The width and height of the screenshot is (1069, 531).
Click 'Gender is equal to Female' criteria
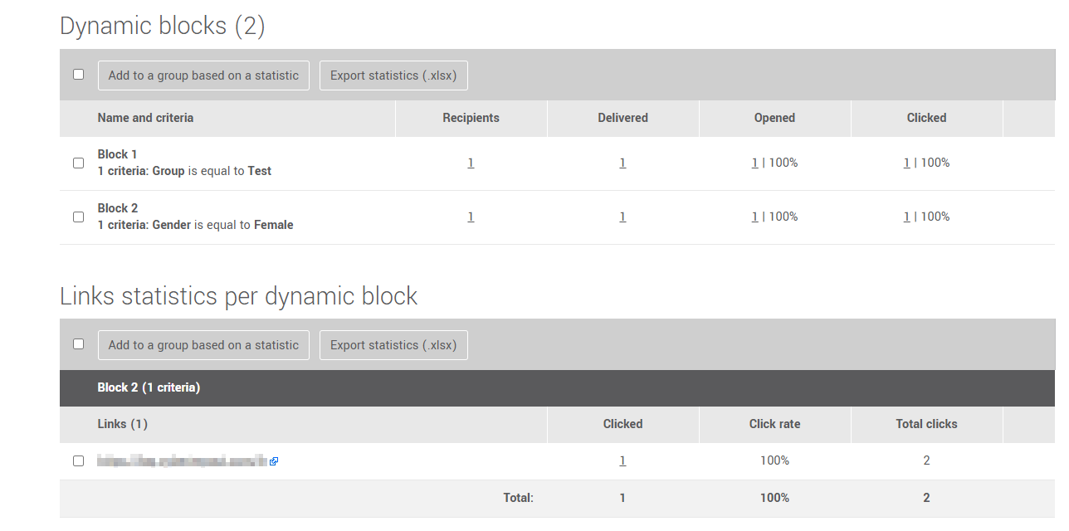222,225
